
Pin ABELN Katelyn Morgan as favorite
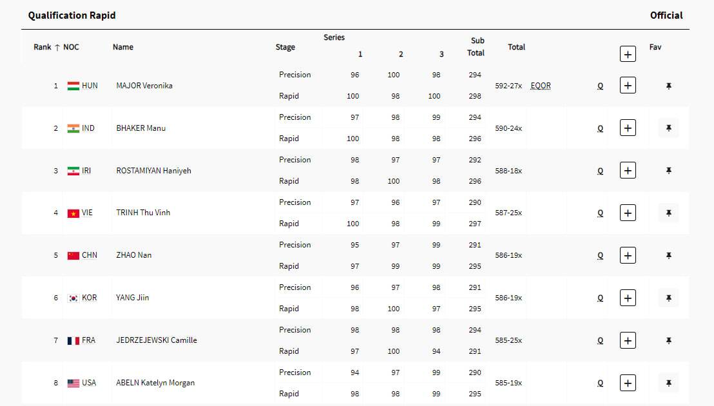[668, 383]
